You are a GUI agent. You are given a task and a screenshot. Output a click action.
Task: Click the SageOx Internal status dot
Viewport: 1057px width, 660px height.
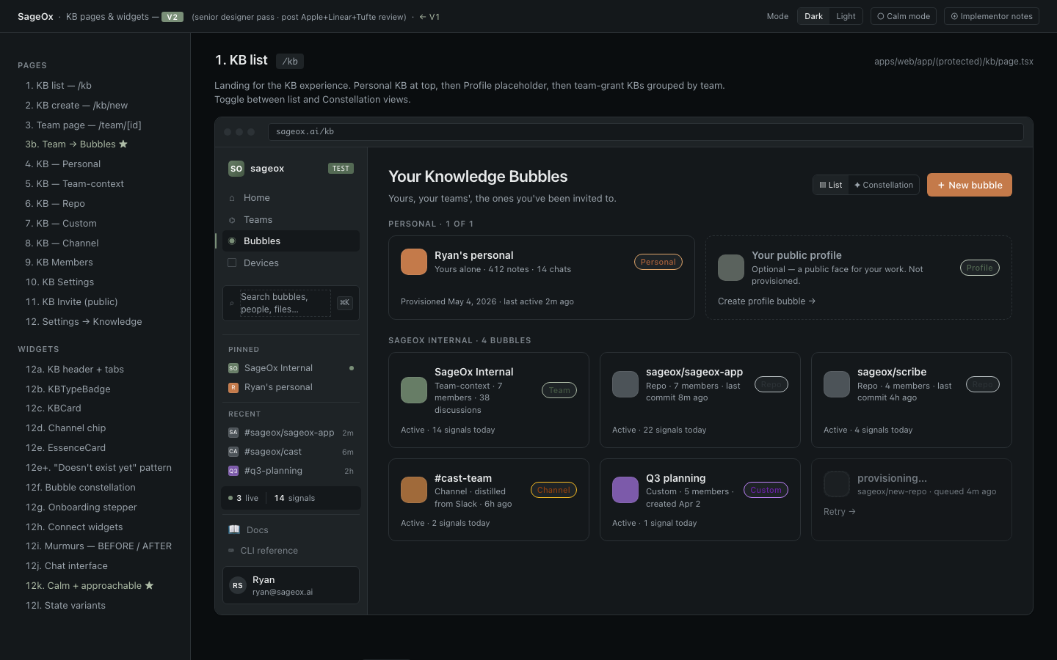(352, 368)
